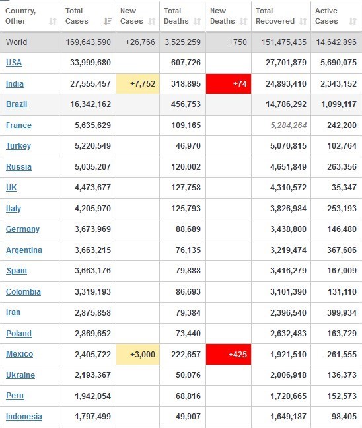Viewport: 362px width, 428px height.
Task: Sort by the New Deaths arrows icon
Action: [x=243, y=21]
